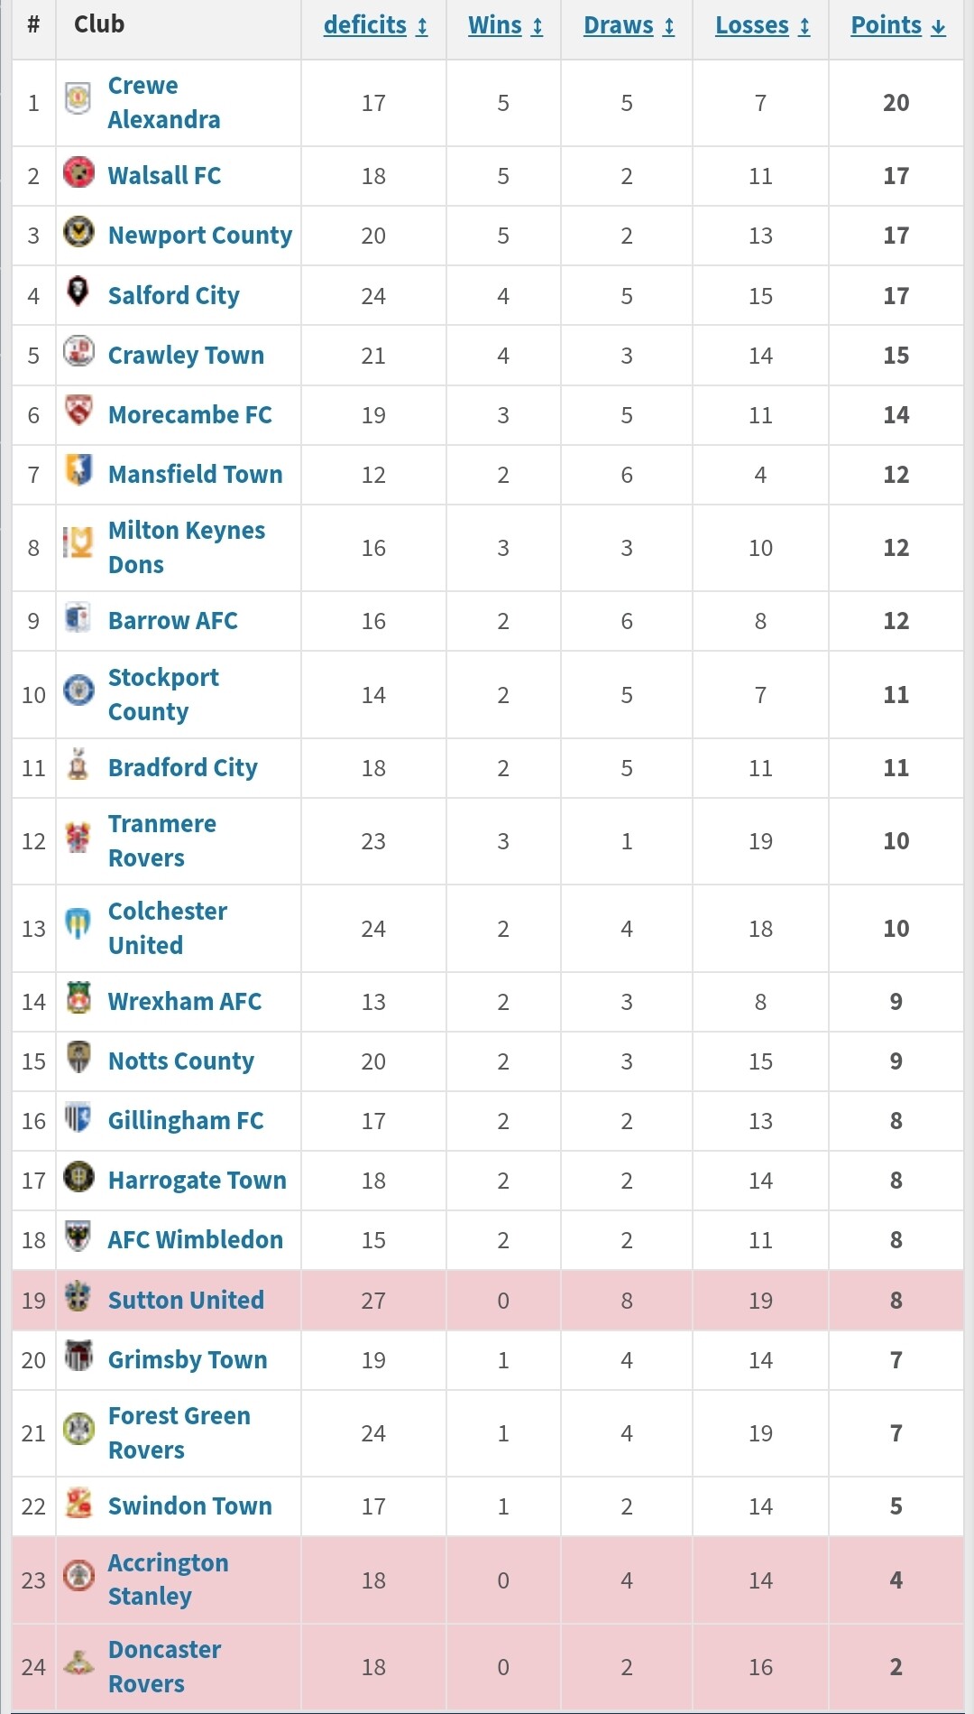974x1714 pixels.
Task: Sort table by Losses column
Action: 762,25
